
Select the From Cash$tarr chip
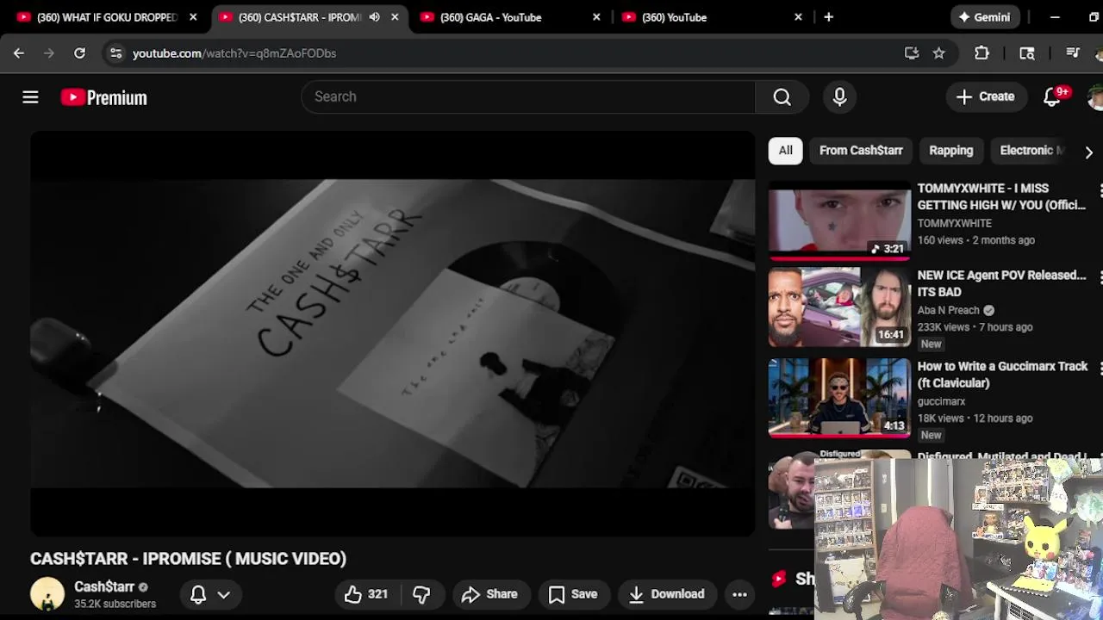pos(861,151)
